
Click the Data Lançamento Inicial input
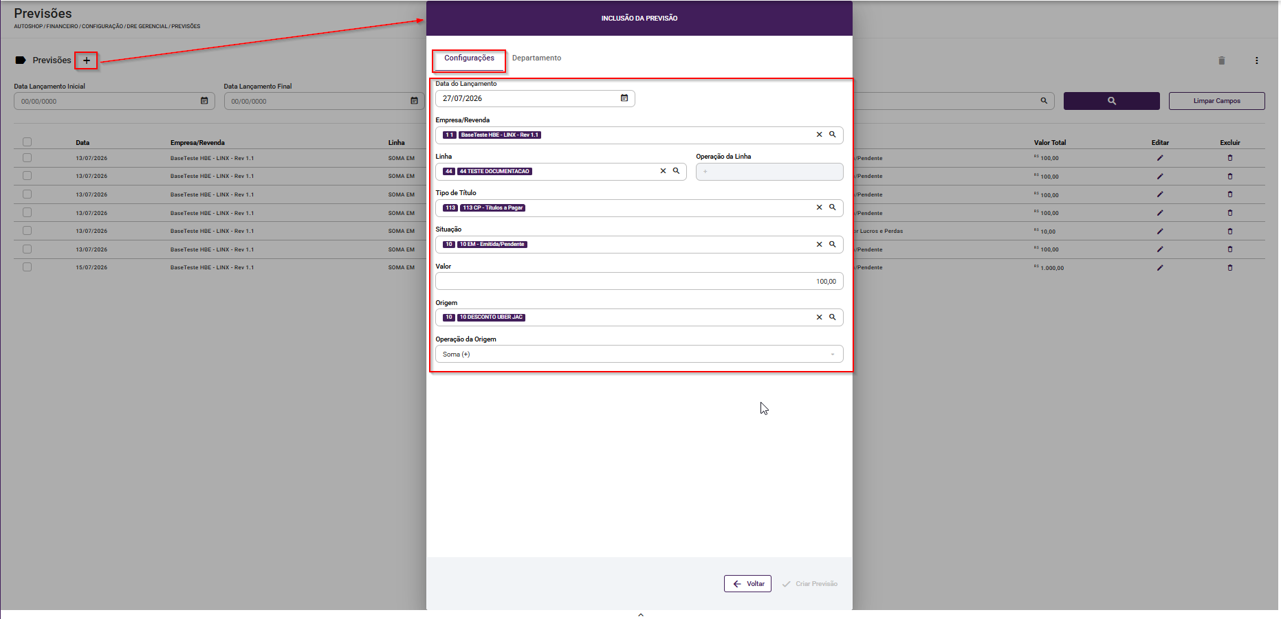click(x=114, y=101)
